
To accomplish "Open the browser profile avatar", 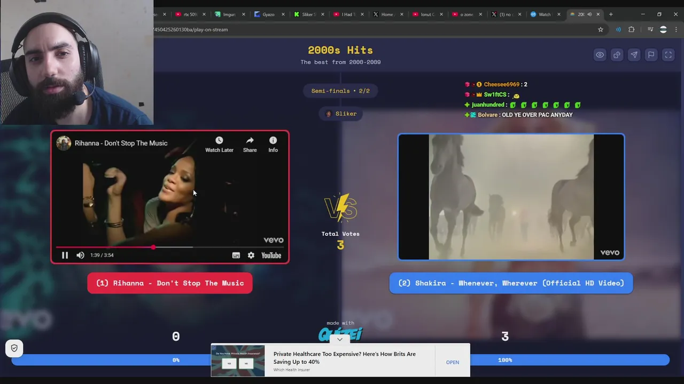I will pyautogui.click(x=663, y=29).
